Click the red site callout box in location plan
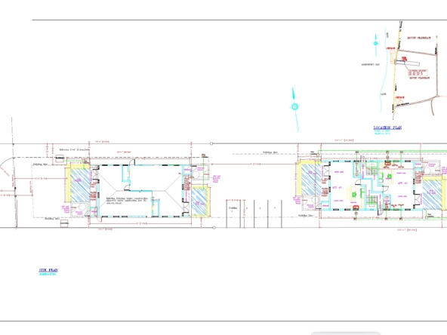447x335 pixels. point(418,72)
